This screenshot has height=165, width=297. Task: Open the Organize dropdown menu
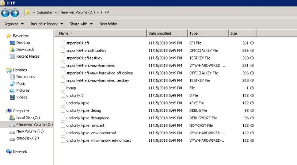pyautogui.click(x=14, y=24)
